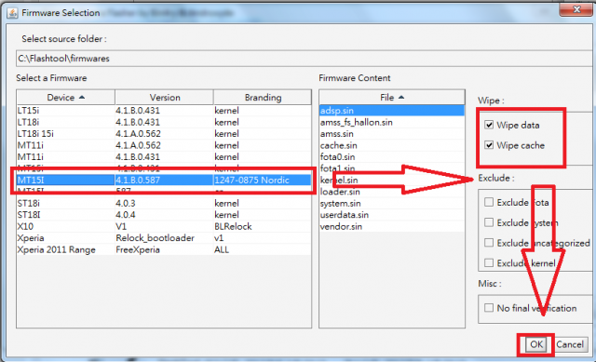Viewport: 596px width, 362px height.
Task: Select the MT11i 4.1.B.0.431 firmware row
Action: pyautogui.click(x=164, y=157)
